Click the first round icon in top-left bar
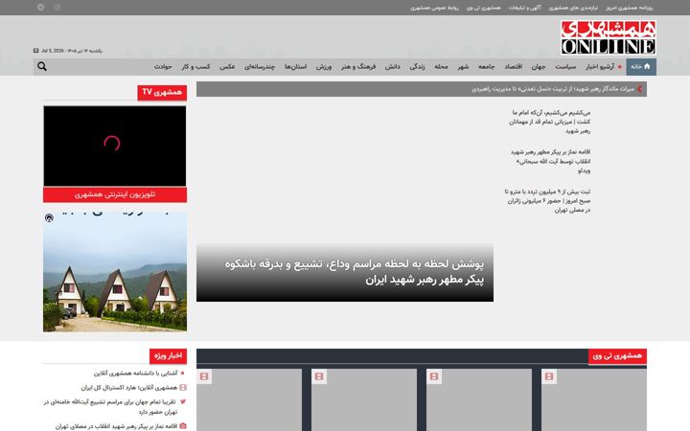The height and width of the screenshot is (431, 690). tap(40, 7)
